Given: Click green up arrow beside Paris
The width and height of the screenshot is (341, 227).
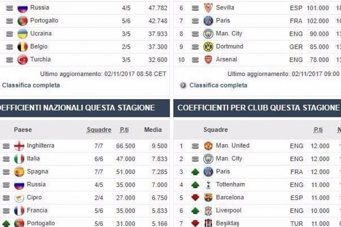Looking at the screenshot, I should [x=195, y=172].
